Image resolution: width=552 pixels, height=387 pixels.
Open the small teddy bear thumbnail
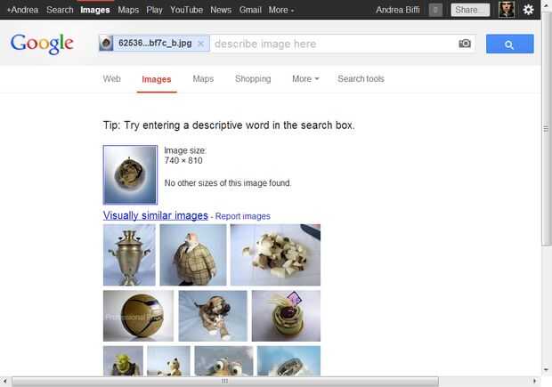point(168,361)
